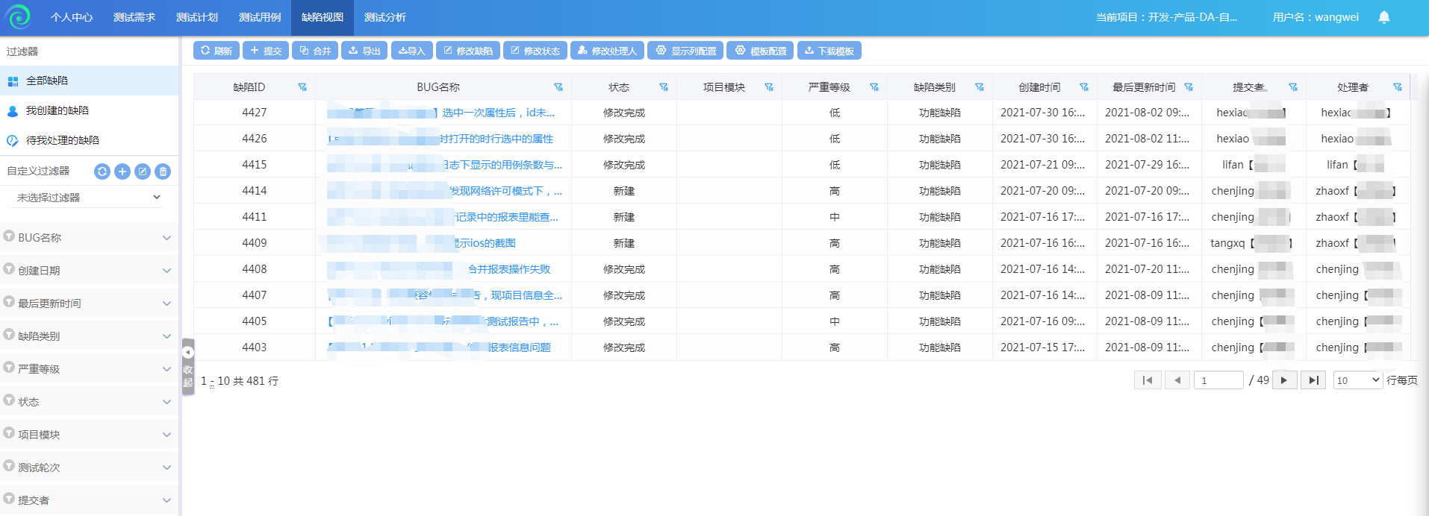Click the 修改处理人 button
This screenshot has width=1429, height=516.
tap(607, 51)
